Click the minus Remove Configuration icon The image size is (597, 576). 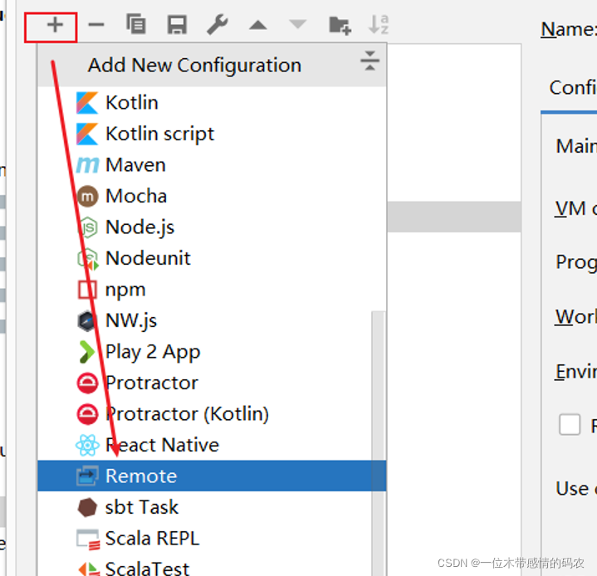(x=96, y=26)
